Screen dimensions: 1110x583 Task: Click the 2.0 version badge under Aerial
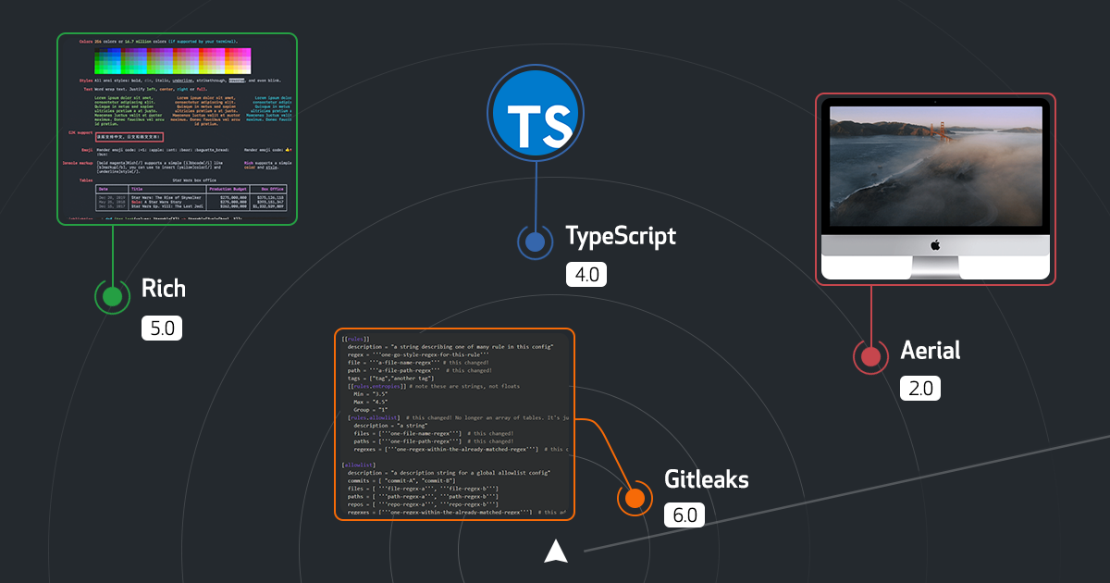pos(919,389)
